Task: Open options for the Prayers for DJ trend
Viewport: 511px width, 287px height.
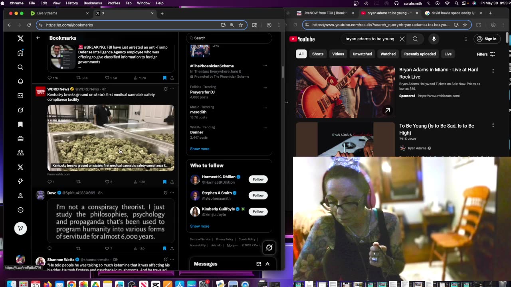Action: click(265, 87)
